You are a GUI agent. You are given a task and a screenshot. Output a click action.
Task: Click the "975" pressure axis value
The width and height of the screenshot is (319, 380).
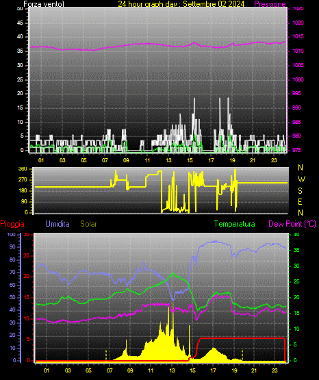pyautogui.click(x=296, y=150)
